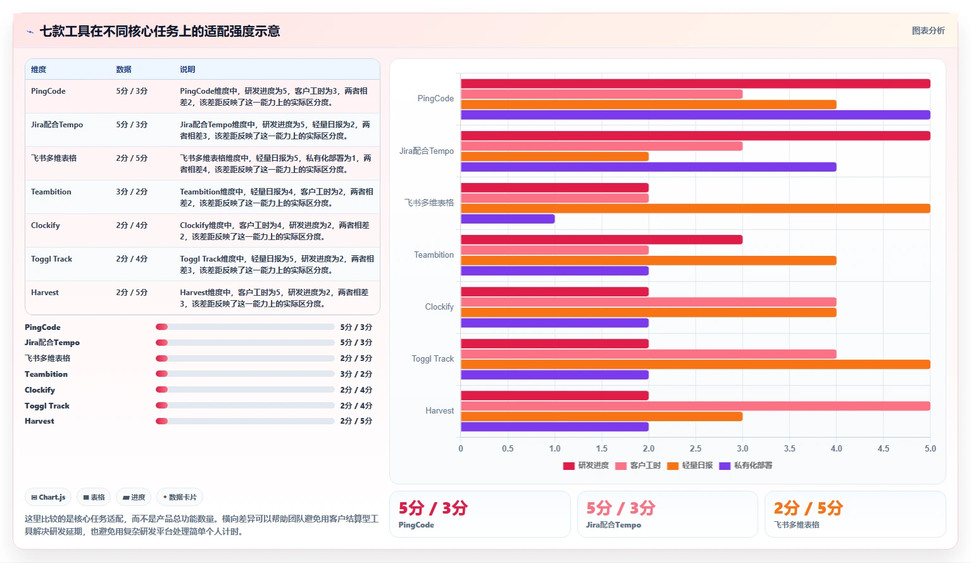Select the Toggl Track cell in the table
Image resolution: width=971 pixels, height=563 pixels.
51,259
